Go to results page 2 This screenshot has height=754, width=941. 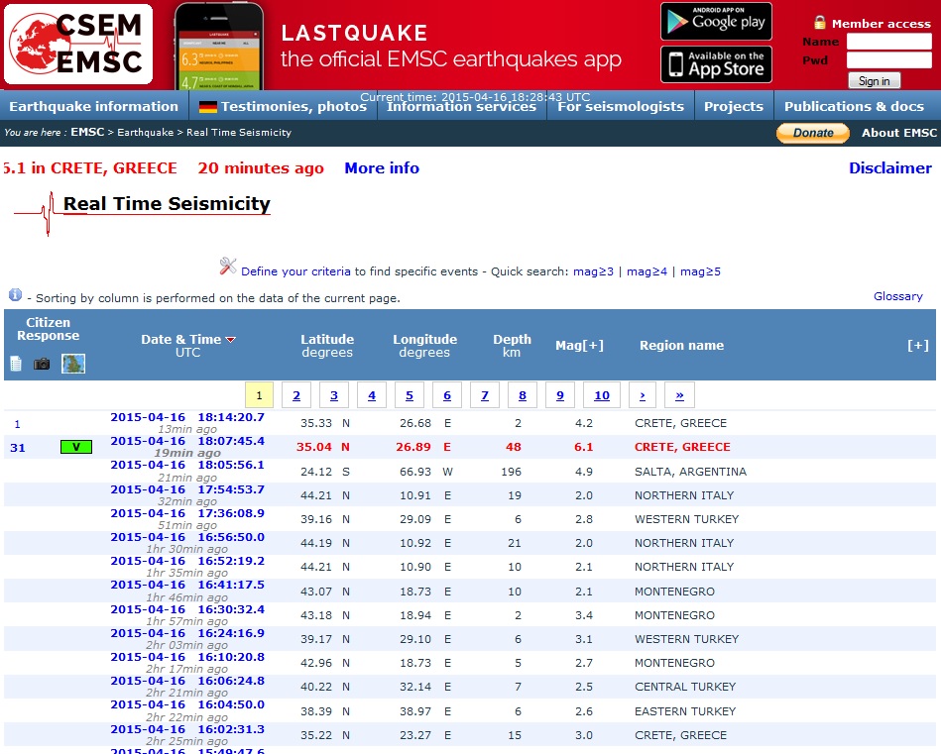click(x=296, y=395)
